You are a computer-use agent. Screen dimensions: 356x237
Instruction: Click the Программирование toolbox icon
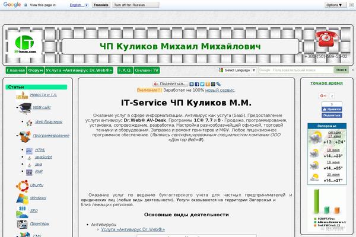[24, 136]
